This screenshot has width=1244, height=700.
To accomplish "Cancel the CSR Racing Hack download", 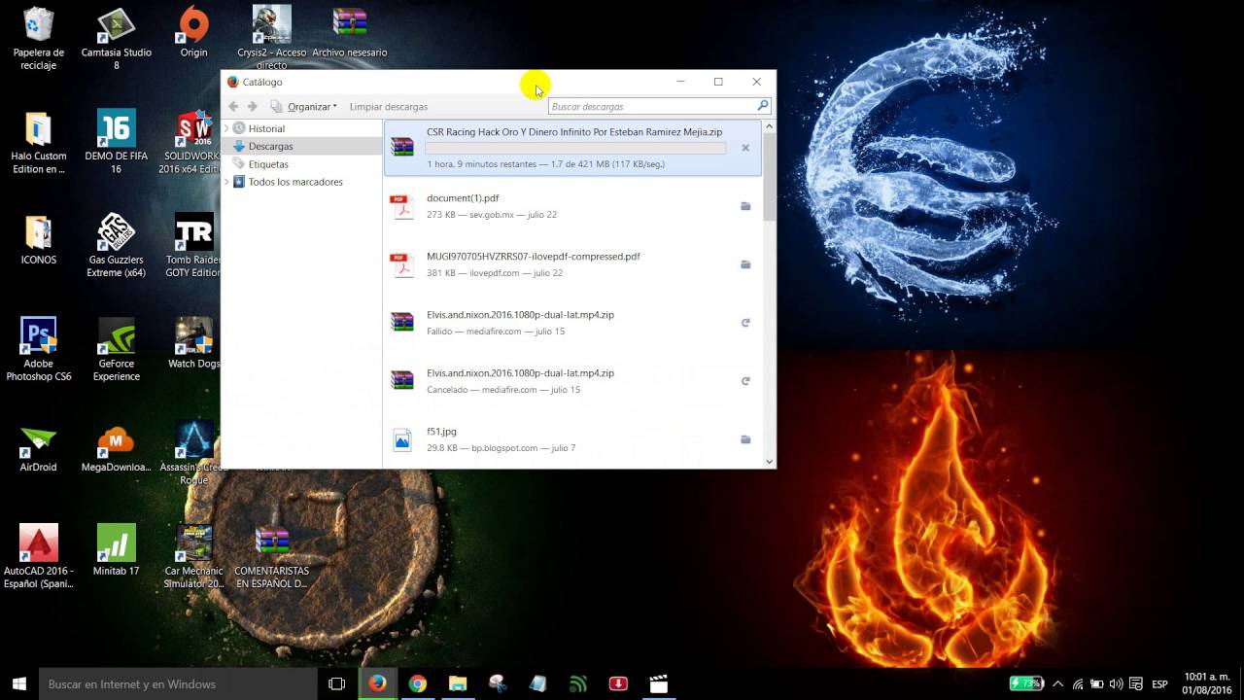I will tap(745, 148).
